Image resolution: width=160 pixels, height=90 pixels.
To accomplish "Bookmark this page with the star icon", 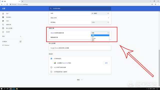I will 152,4.
